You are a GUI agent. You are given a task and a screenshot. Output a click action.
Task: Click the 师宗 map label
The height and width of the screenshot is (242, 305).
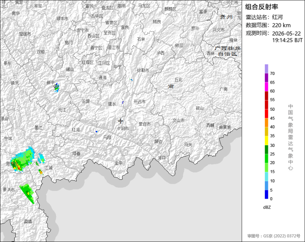[179, 45]
